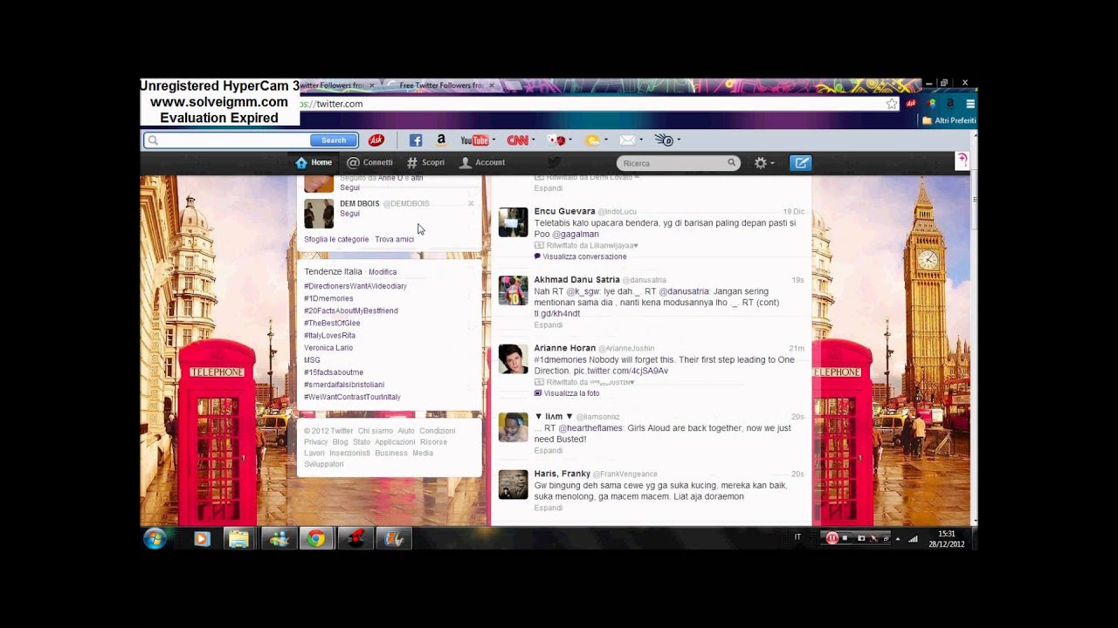Expand the CNN toolbar dropdown
1118x628 pixels.
[533, 140]
